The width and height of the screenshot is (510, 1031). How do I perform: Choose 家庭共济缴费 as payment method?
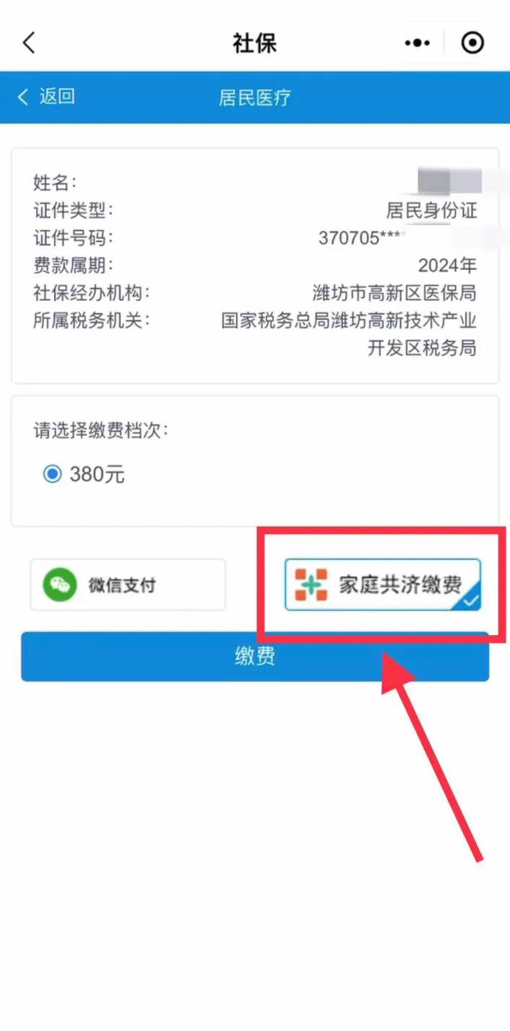point(383,585)
